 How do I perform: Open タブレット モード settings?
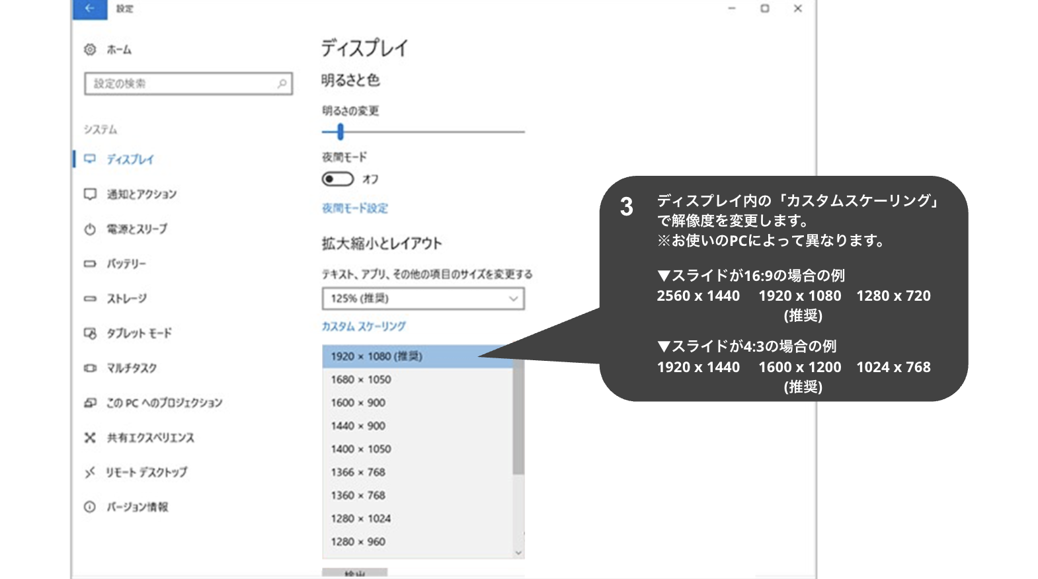[139, 333]
